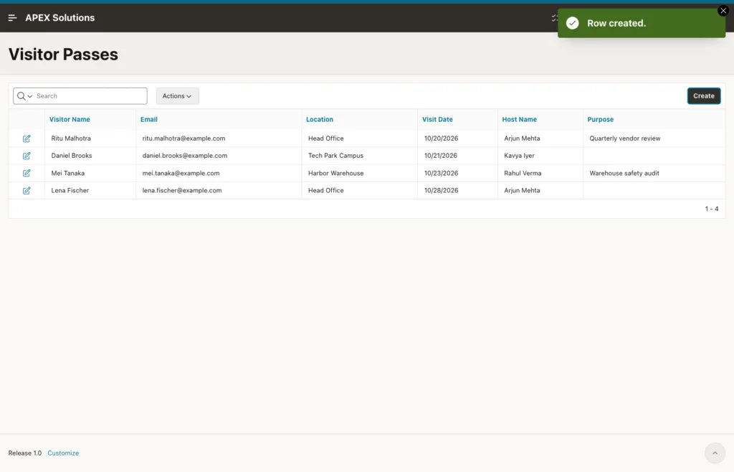Close the Row created notification
Viewport: 734px width, 472px height.
[723, 10]
